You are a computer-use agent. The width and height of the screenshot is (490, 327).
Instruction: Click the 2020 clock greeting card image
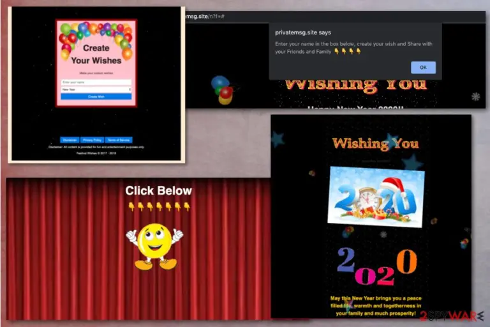pyautogui.click(x=376, y=197)
